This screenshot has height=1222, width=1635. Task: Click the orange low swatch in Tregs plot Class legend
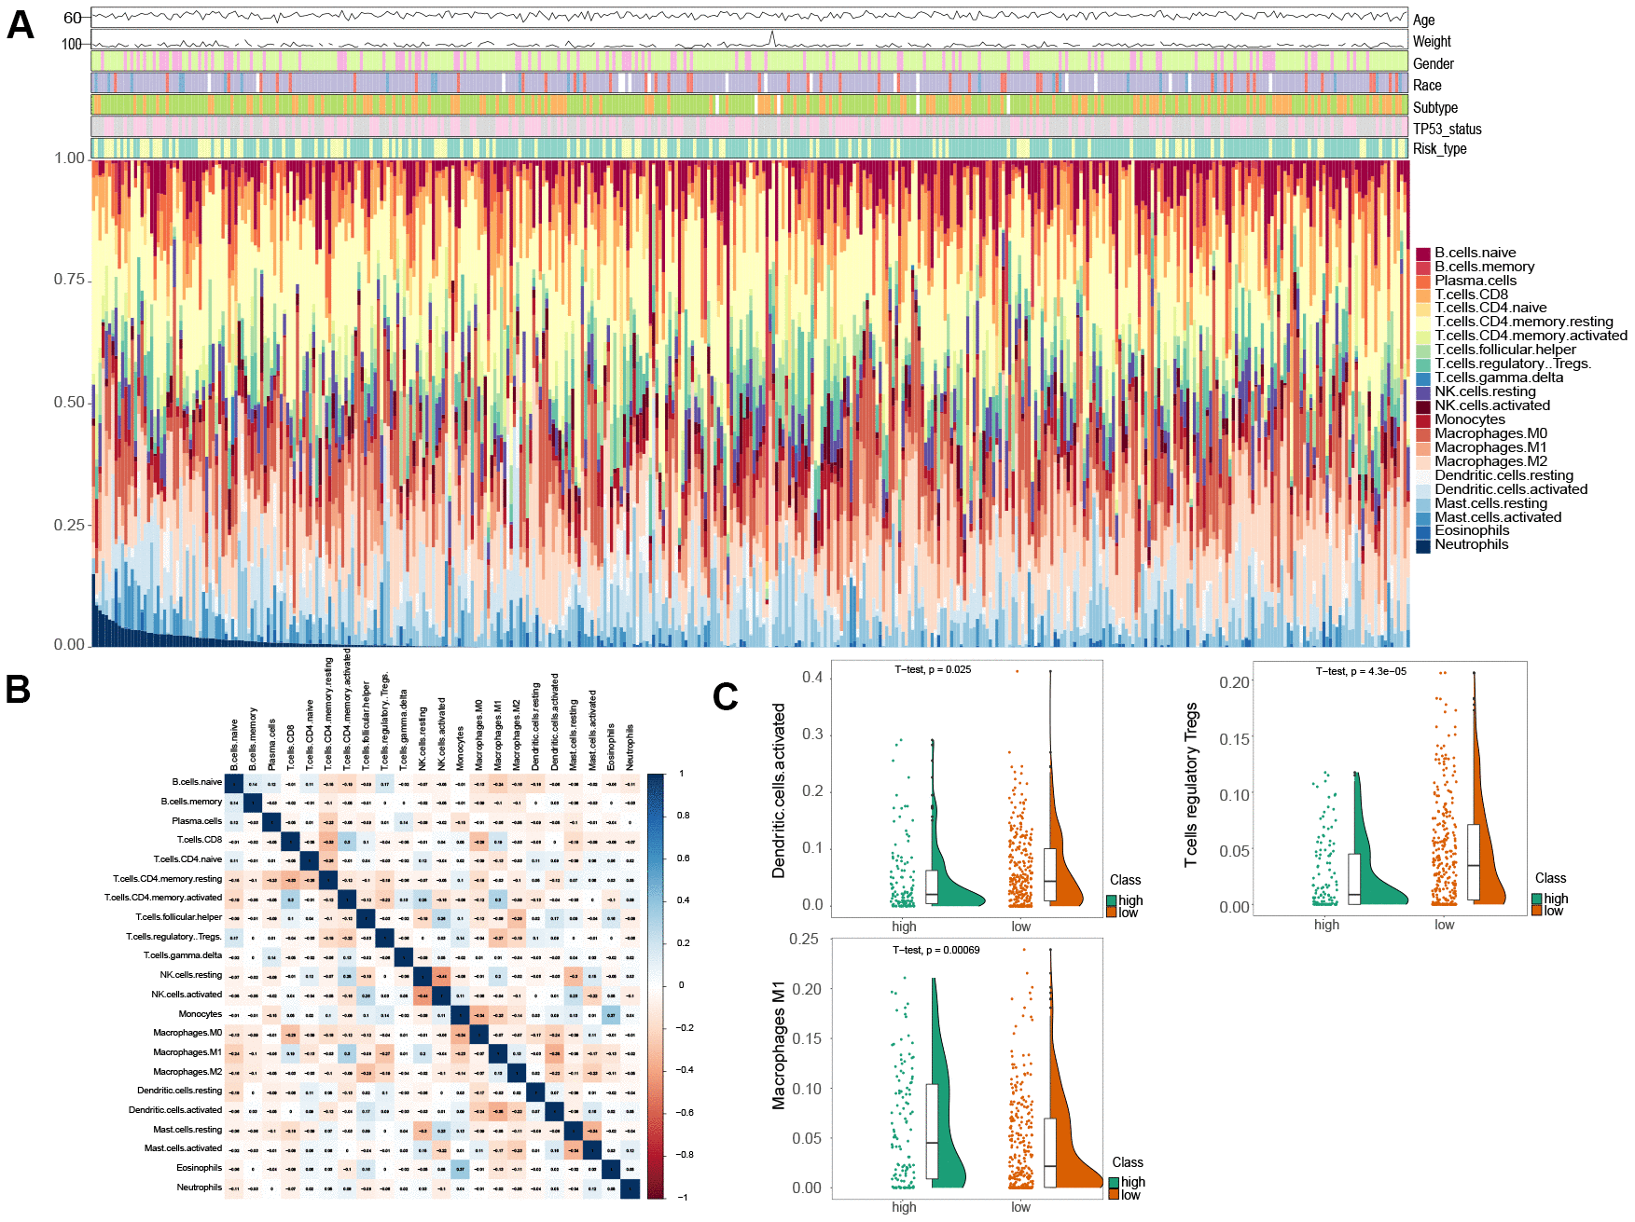(x=1537, y=911)
